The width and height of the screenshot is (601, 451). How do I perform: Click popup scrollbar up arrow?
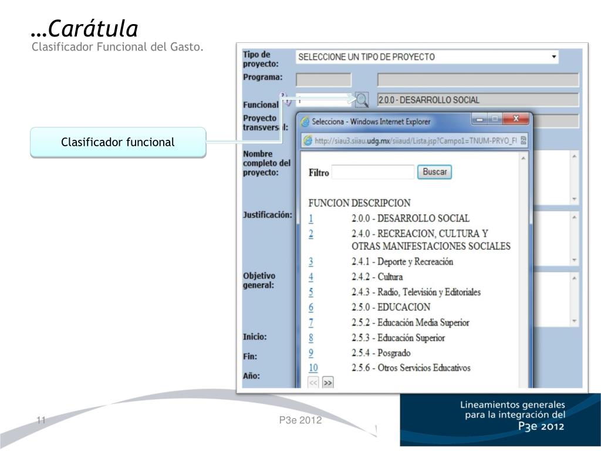point(523,158)
